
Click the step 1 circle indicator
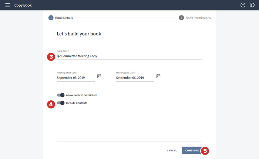[x=51, y=18]
